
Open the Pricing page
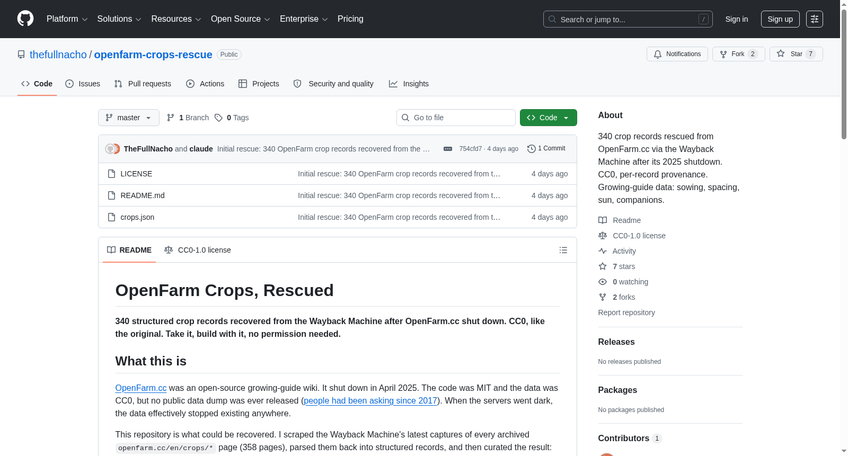pyautogui.click(x=350, y=19)
